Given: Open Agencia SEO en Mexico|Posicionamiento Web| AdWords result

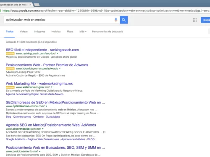Looking at the screenshot, I should [x=51, y=125].
